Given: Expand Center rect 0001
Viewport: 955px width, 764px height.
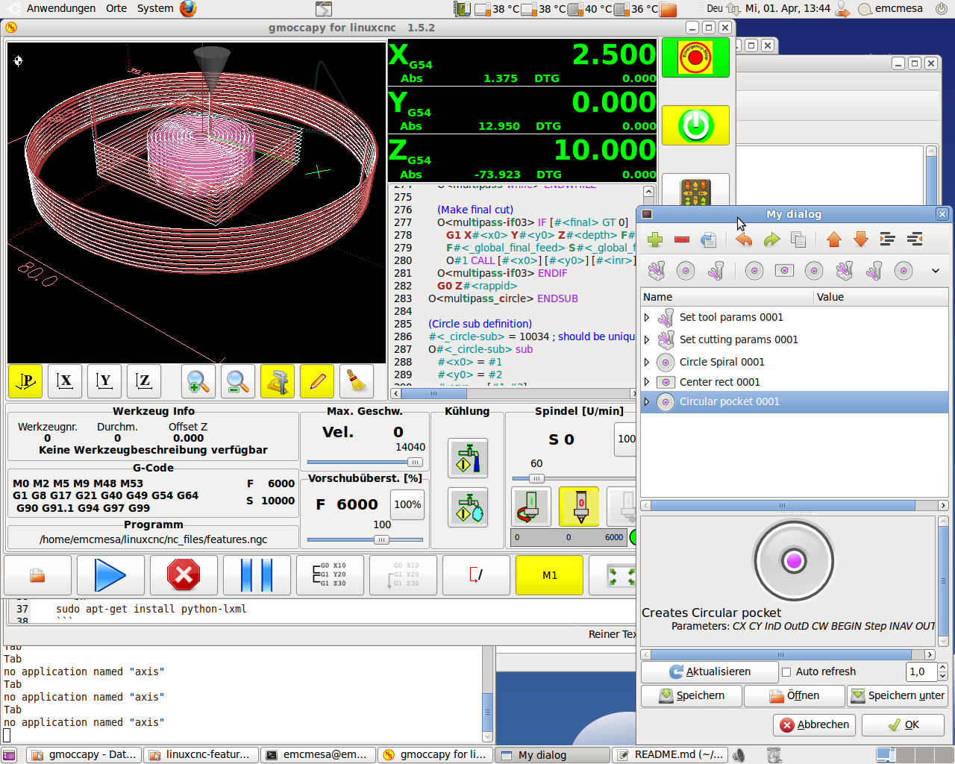Looking at the screenshot, I should 647,382.
